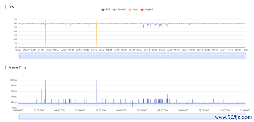Click the left handle of the Frame Time range slider
Viewport: 254px width, 122px height.
click(19, 117)
